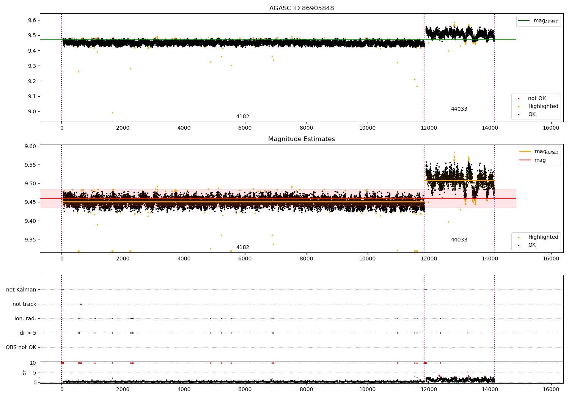Click the 'not OK' red legend marker

pos(519,99)
